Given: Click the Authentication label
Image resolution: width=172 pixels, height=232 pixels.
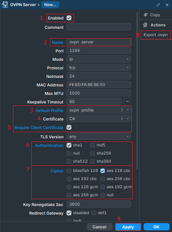Looking at the screenshot, I should (x=49, y=146).
